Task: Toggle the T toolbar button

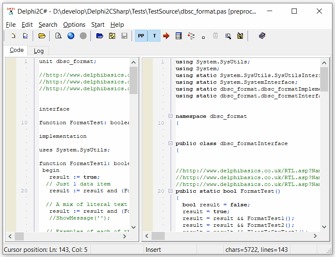Action: tap(154, 36)
